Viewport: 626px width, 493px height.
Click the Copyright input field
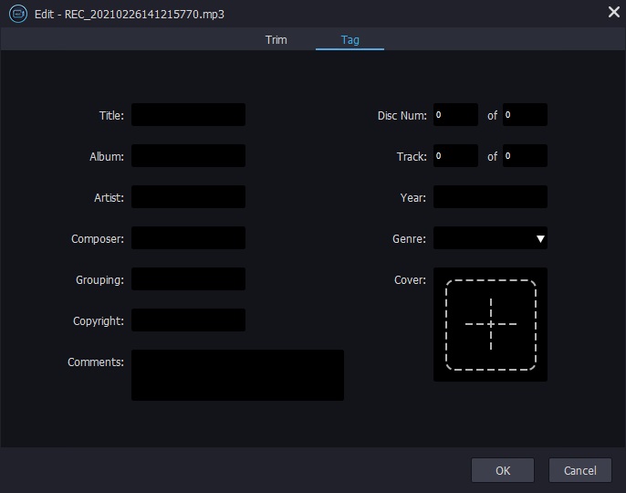click(188, 320)
